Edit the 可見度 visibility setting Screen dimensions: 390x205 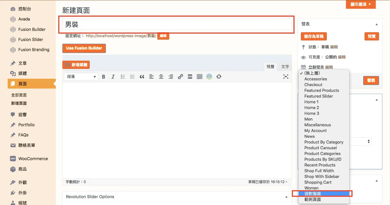342,57
